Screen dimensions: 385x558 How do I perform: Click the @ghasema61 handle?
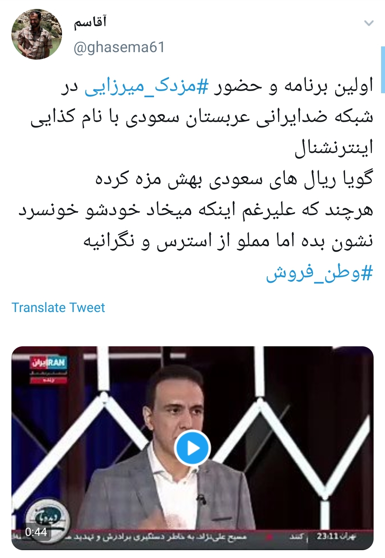point(119,47)
